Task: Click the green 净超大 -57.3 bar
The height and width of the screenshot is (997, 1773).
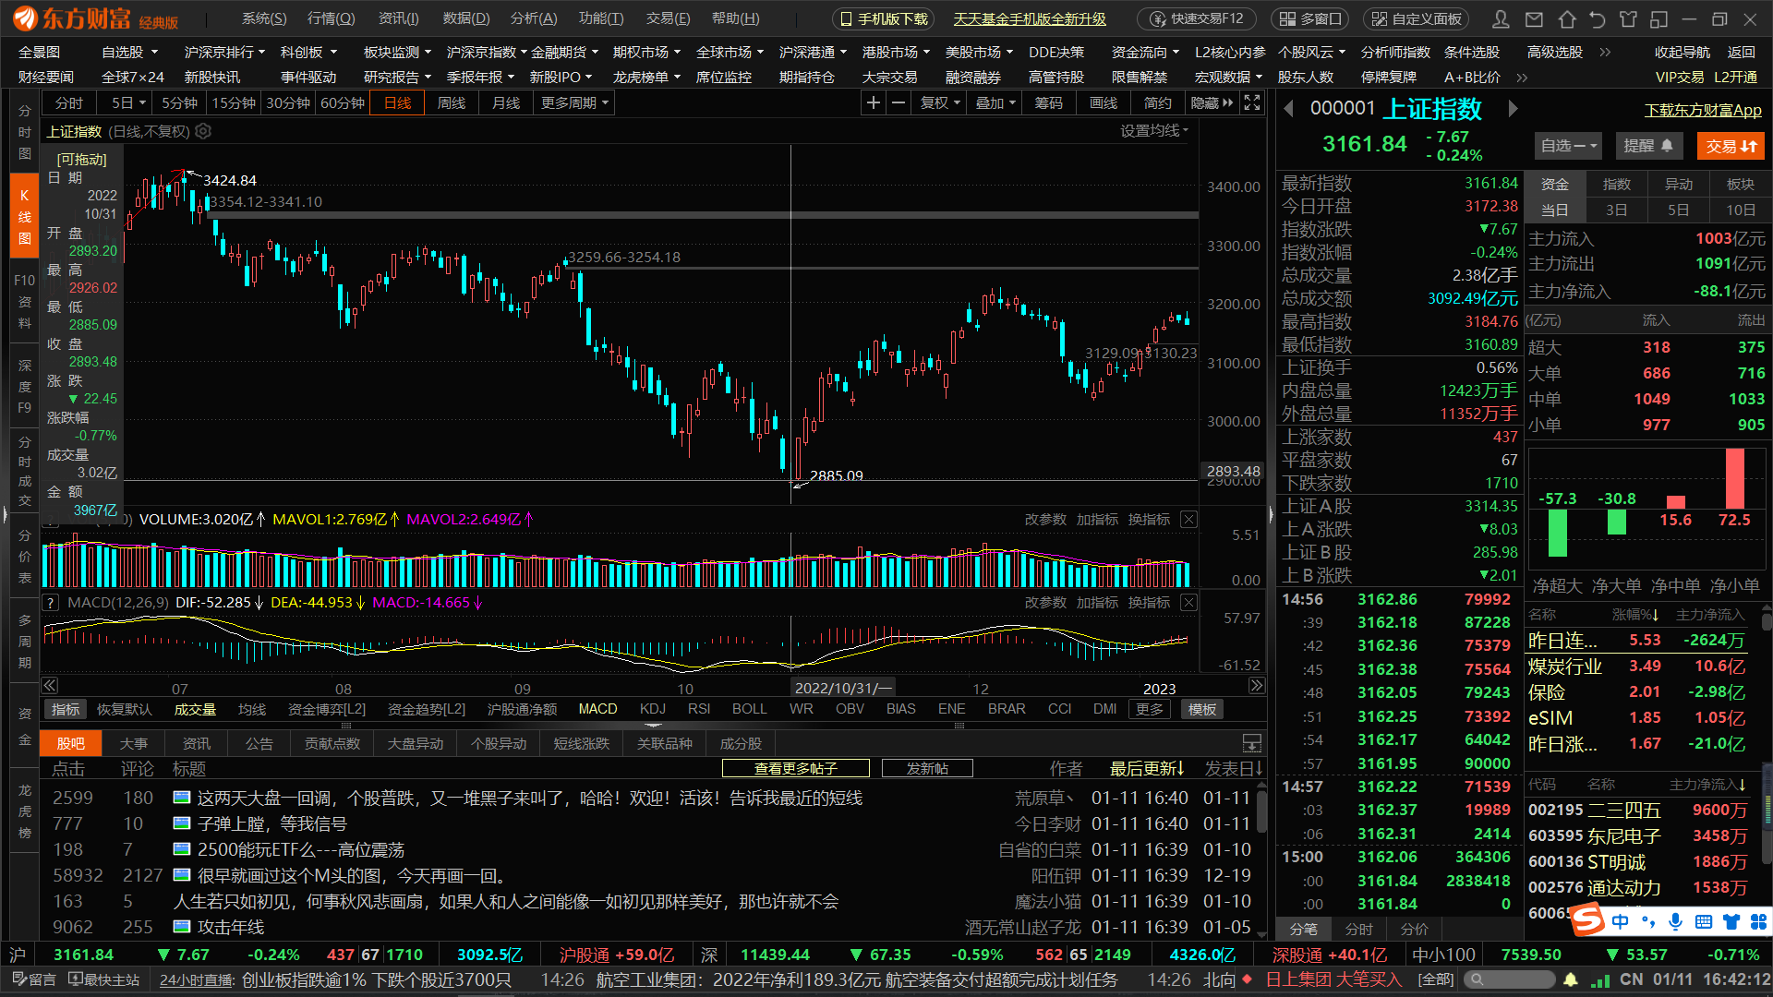Action: tap(1558, 533)
